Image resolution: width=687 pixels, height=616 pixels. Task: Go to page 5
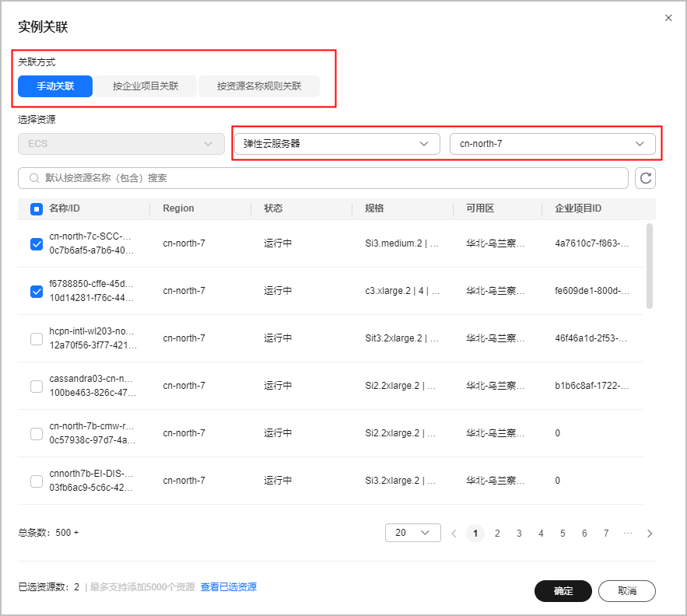(x=563, y=534)
